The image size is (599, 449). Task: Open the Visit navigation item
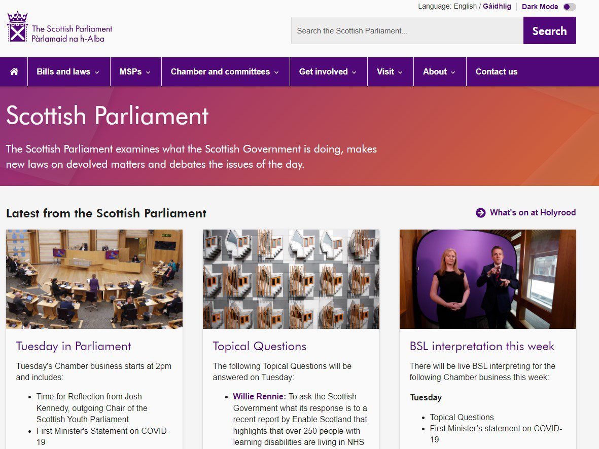pos(391,72)
